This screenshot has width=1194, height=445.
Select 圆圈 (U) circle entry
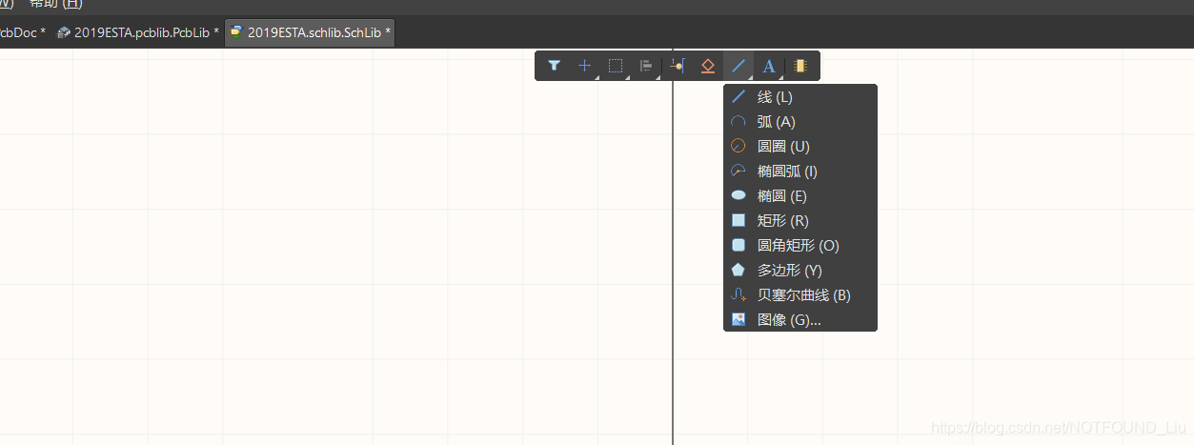point(800,147)
